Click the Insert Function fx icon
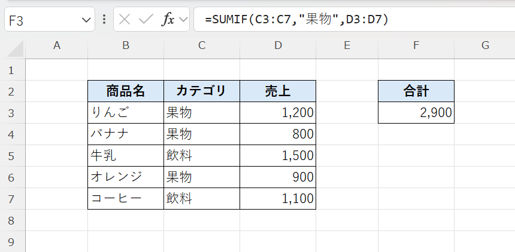The image size is (515, 252). point(168,20)
